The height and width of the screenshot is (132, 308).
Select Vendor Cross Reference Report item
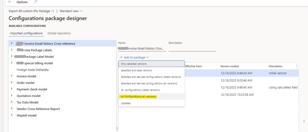(x=38, y=109)
